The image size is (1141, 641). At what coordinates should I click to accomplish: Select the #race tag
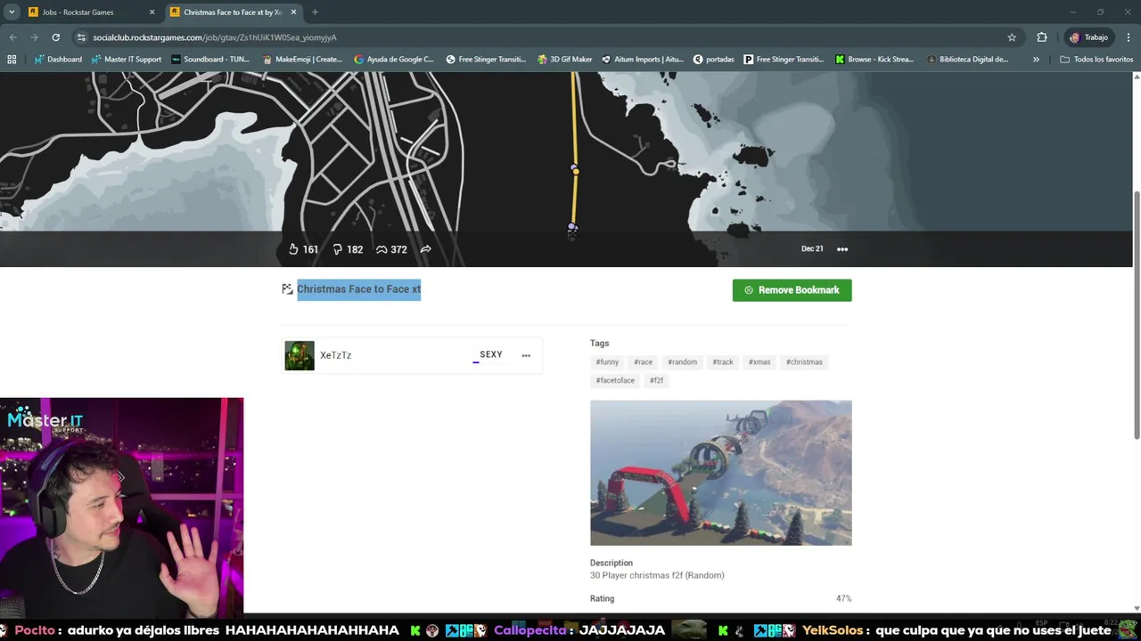[644, 362]
